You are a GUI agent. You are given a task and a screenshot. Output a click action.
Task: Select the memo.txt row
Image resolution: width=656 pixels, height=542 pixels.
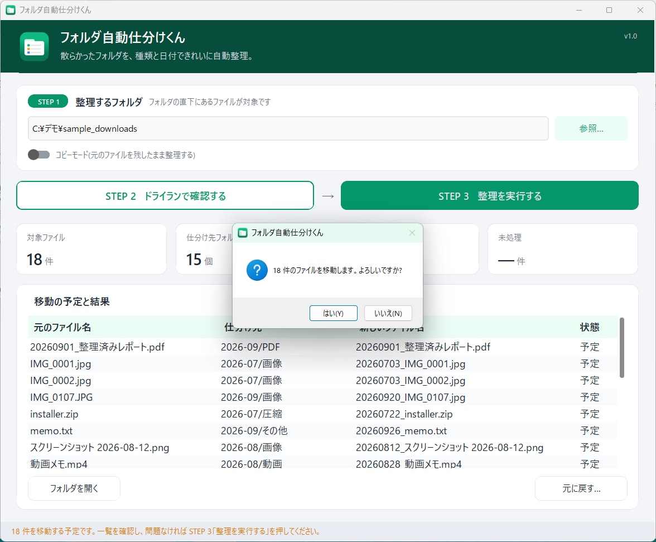(x=322, y=431)
